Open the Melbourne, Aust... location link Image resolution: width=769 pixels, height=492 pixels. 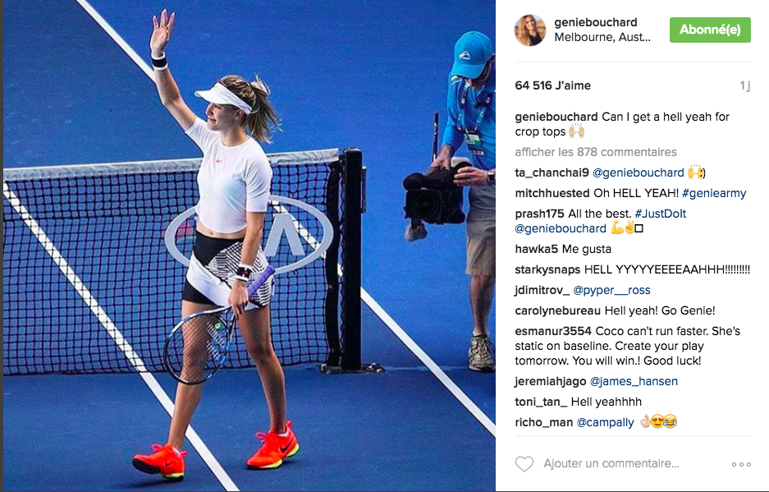pos(602,37)
